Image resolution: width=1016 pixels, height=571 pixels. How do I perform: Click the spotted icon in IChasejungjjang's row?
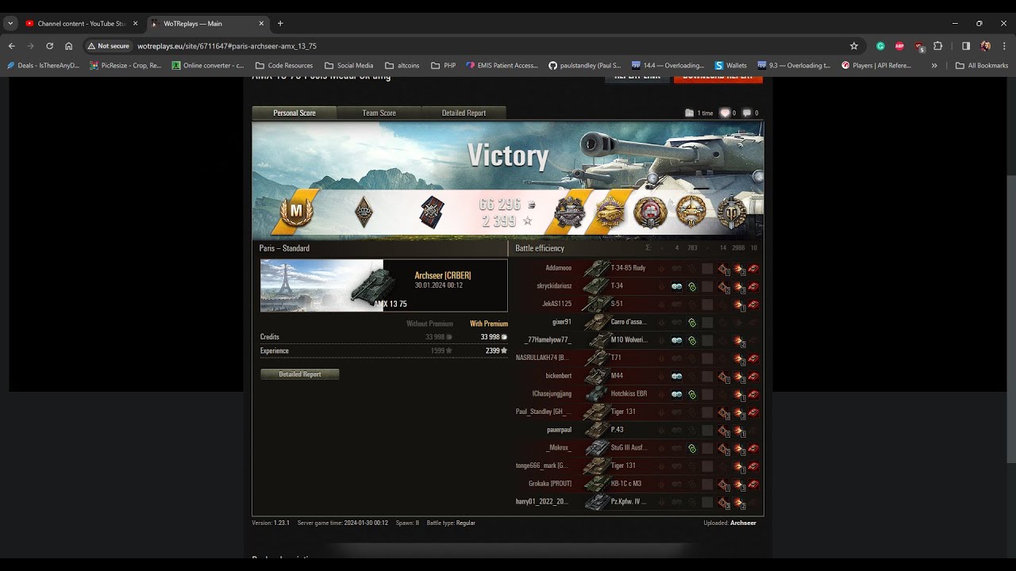(x=676, y=394)
